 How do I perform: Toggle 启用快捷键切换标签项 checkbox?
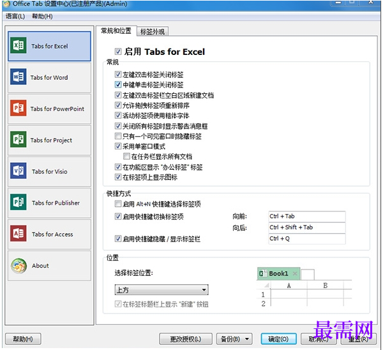coord(118,217)
